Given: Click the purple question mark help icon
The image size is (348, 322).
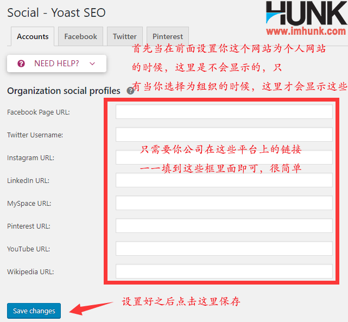Looking at the screenshot, I should pos(21,64).
